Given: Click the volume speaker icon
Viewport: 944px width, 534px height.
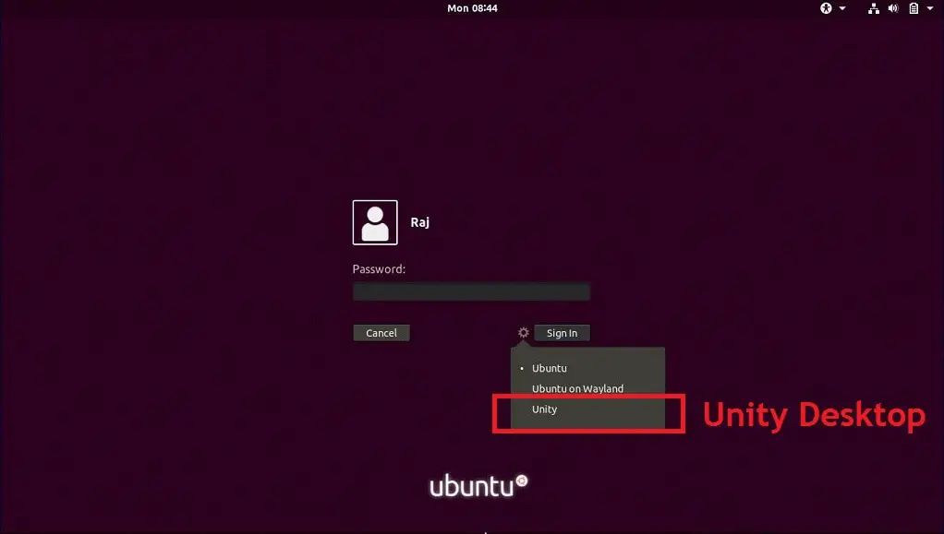Looking at the screenshot, I should click(893, 8).
